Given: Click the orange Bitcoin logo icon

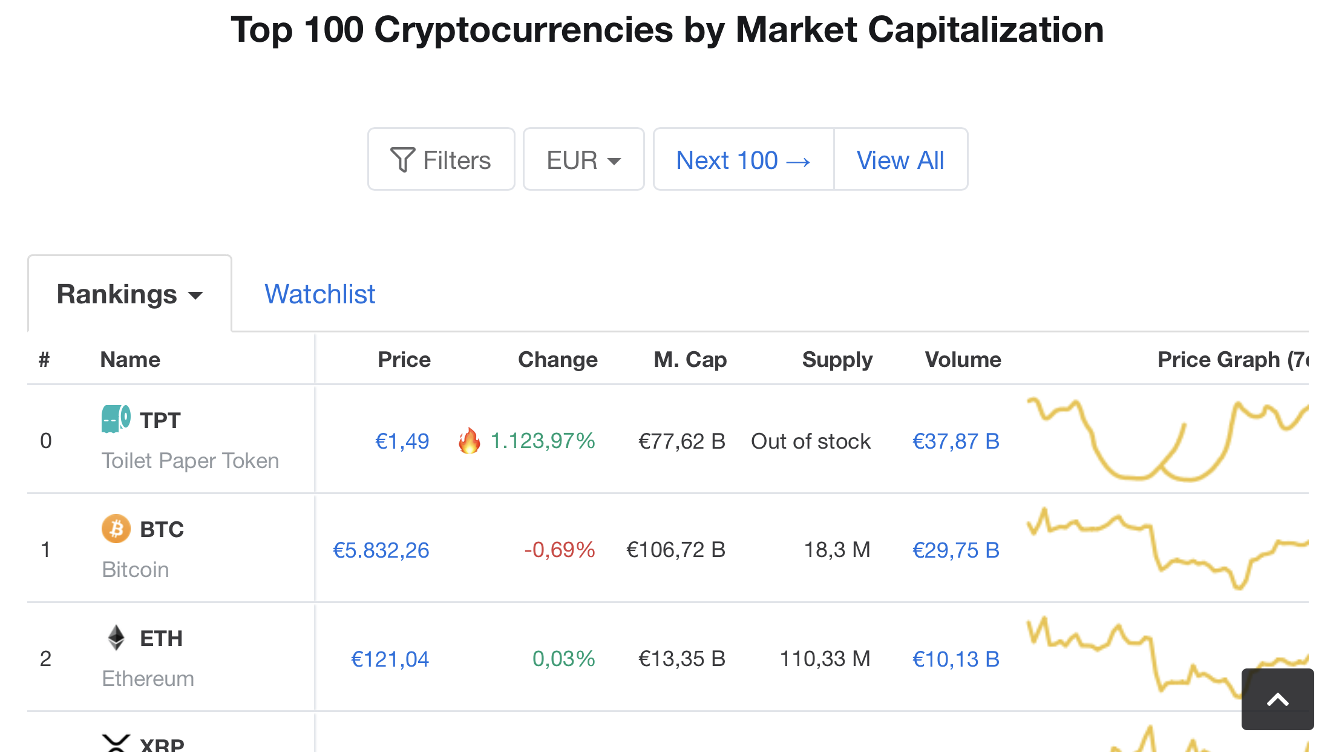Looking at the screenshot, I should (116, 529).
